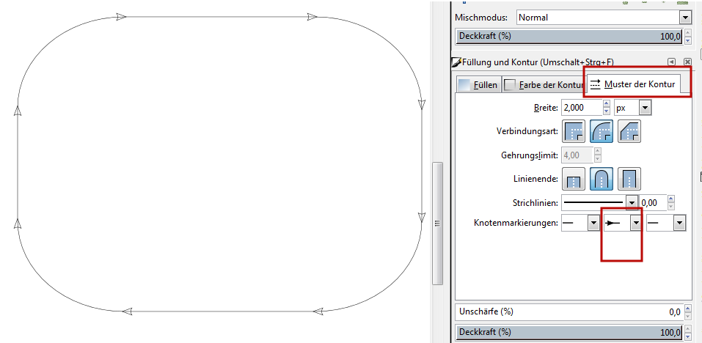Click the top Deckkraft opacity slider

[x=569, y=36]
